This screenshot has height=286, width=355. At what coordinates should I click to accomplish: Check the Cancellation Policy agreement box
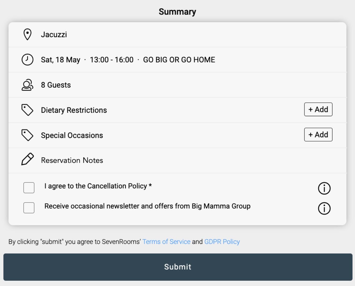[29, 188]
